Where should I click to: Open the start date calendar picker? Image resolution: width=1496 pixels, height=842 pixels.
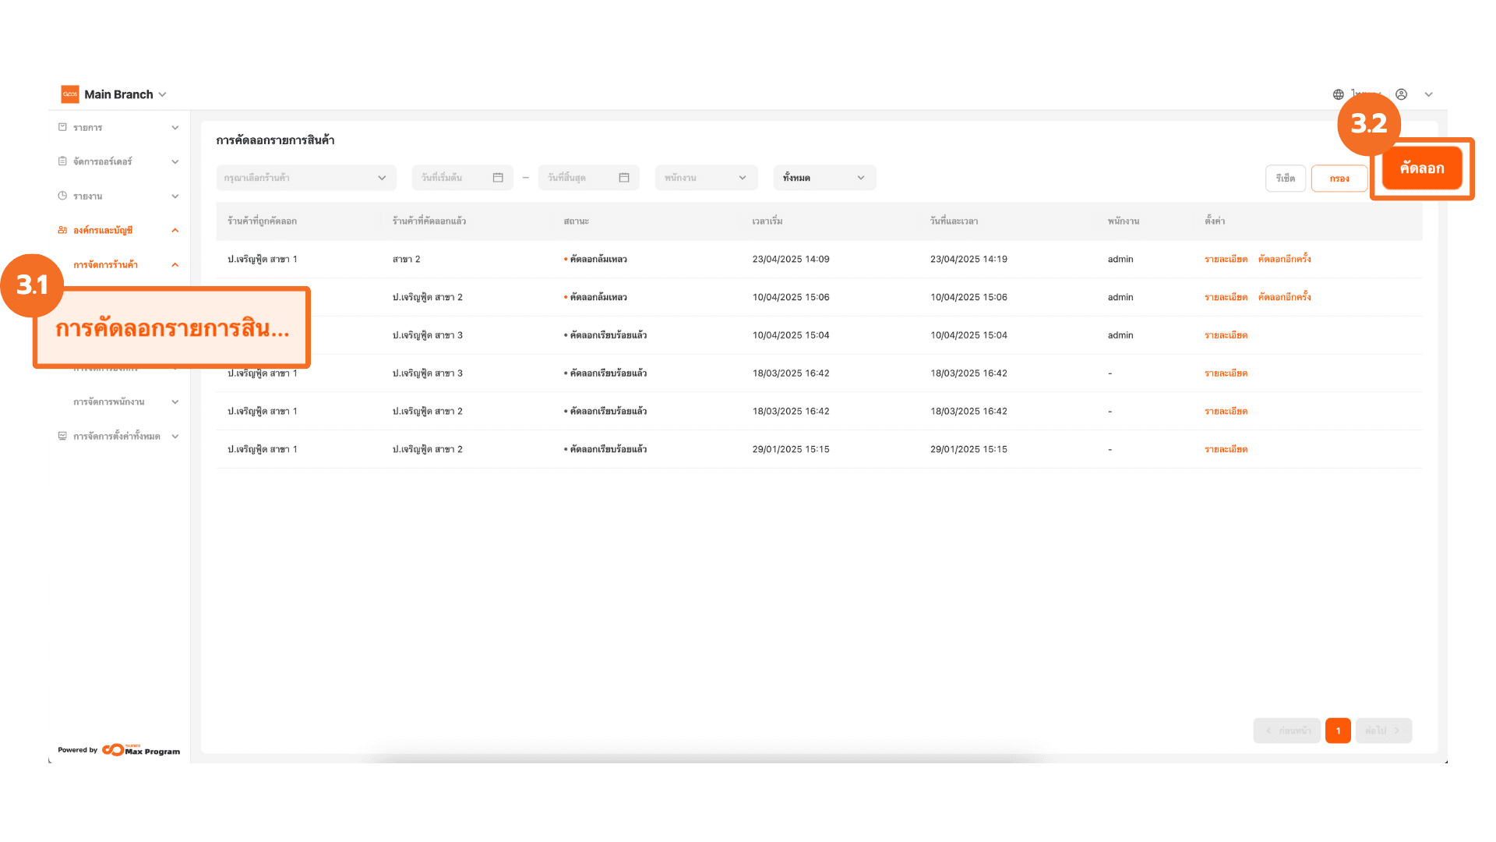click(x=498, y=178)
